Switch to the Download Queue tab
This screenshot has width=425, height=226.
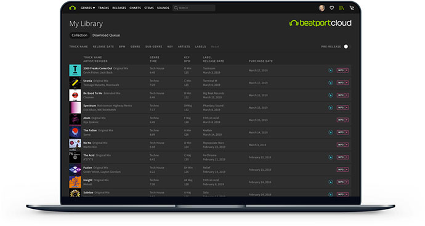tap(106, 35)
